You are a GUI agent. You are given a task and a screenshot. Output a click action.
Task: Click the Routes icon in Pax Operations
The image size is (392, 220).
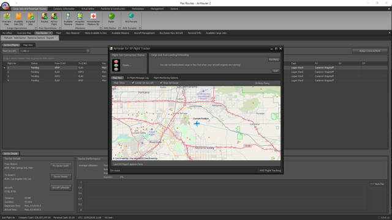[45, 18]
